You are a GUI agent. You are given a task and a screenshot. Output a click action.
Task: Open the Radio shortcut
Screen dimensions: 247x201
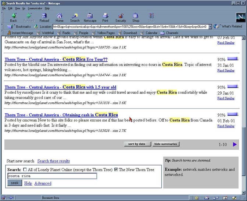tap(64, 33)
